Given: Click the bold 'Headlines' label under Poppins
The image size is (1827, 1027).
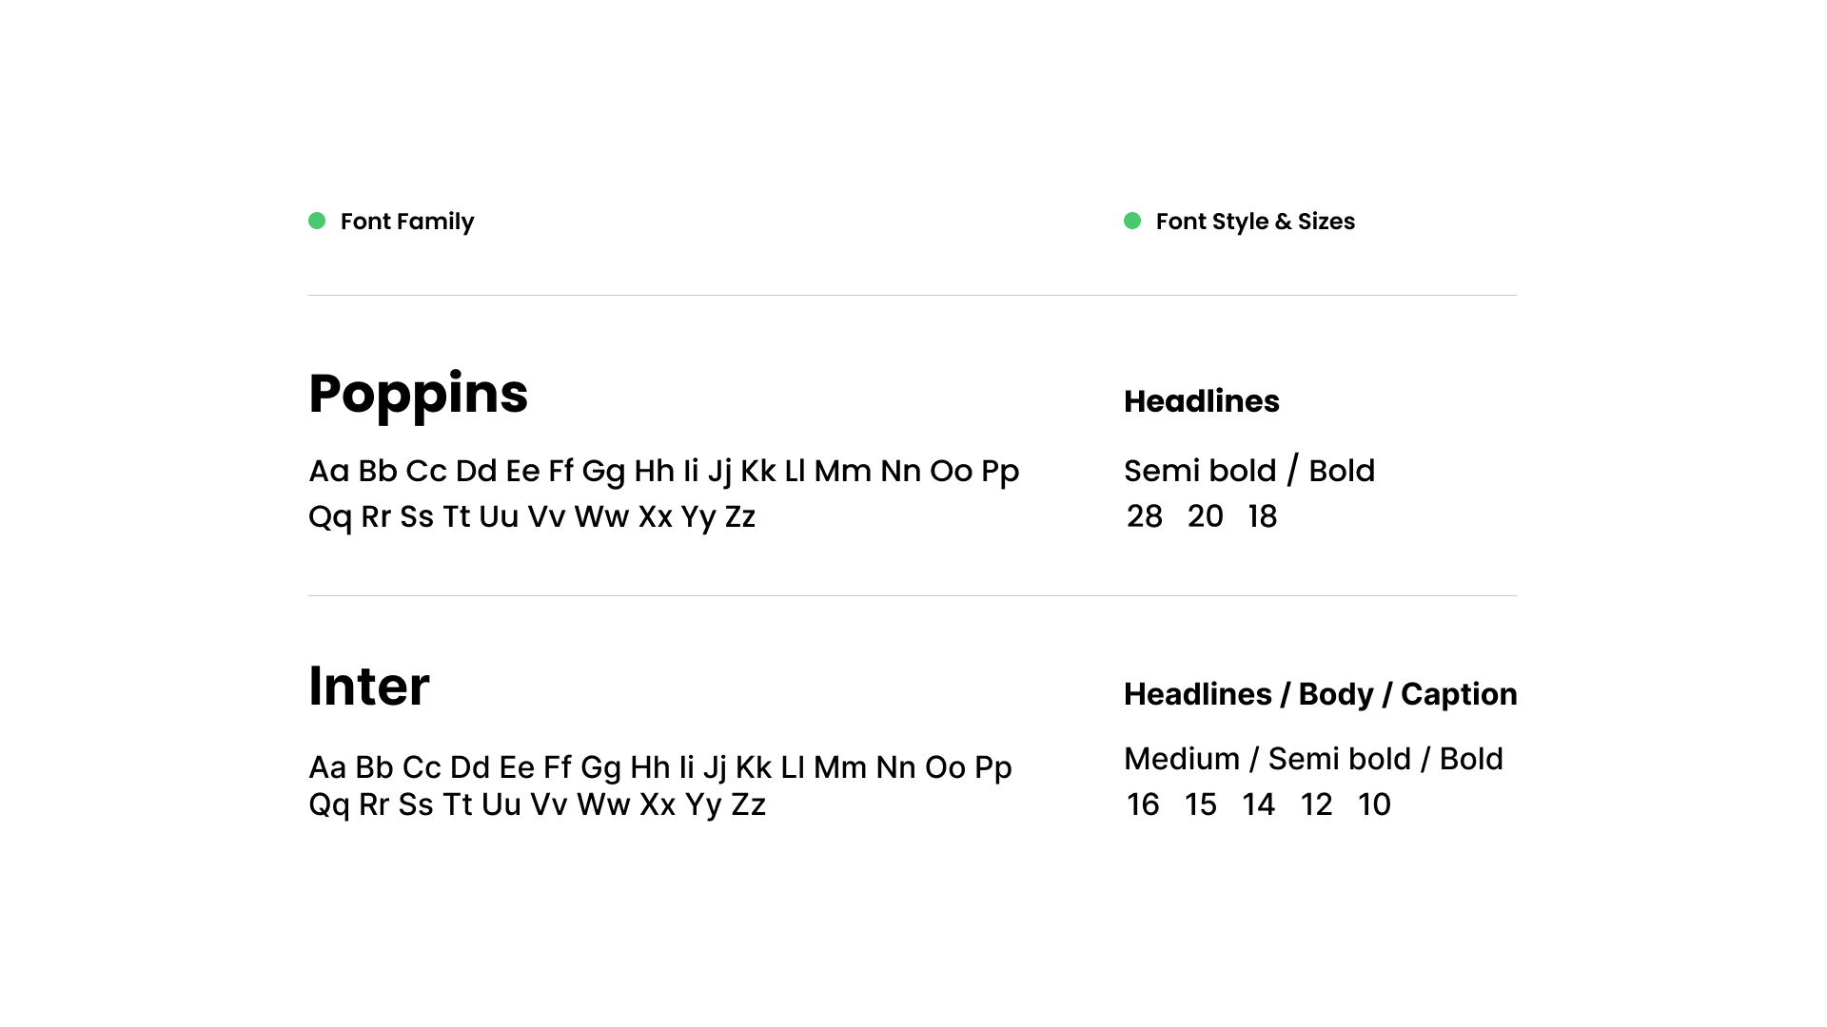Looking at the screenshot, I should [x=1202, y=401].
